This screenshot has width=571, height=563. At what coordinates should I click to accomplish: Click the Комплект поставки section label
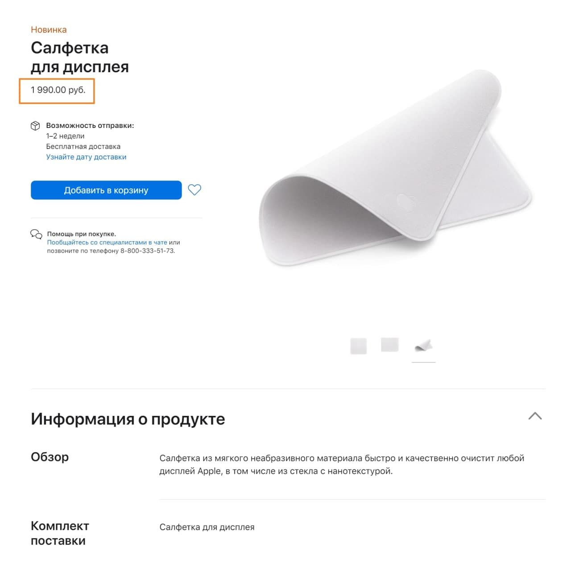tap(60, 533)
